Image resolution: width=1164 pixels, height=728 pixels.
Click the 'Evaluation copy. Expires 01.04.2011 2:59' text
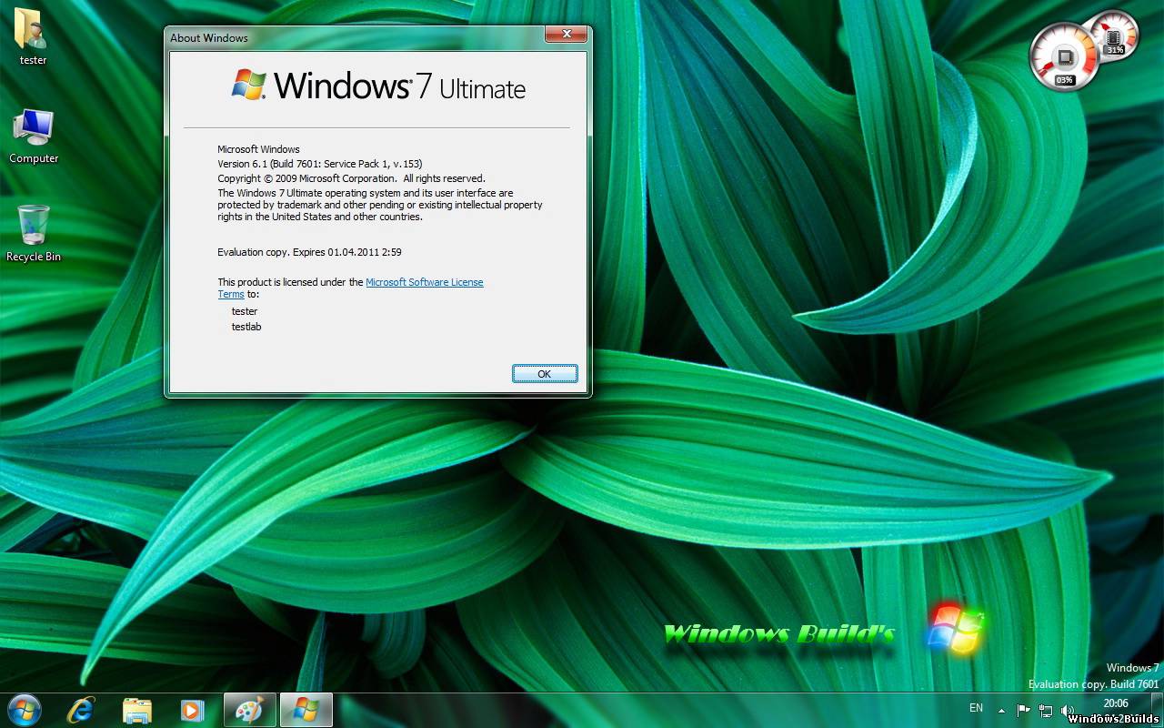309,252
